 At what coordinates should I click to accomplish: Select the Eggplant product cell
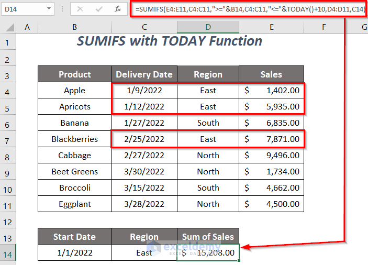pyautogui.click(x=74, y=204)
